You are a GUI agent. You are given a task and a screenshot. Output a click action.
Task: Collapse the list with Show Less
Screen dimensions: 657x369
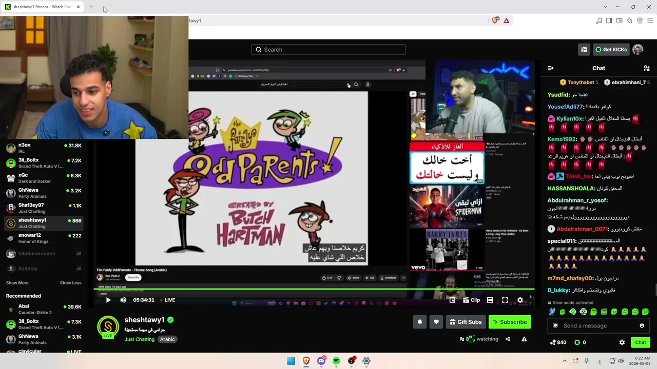pos(70,283)
